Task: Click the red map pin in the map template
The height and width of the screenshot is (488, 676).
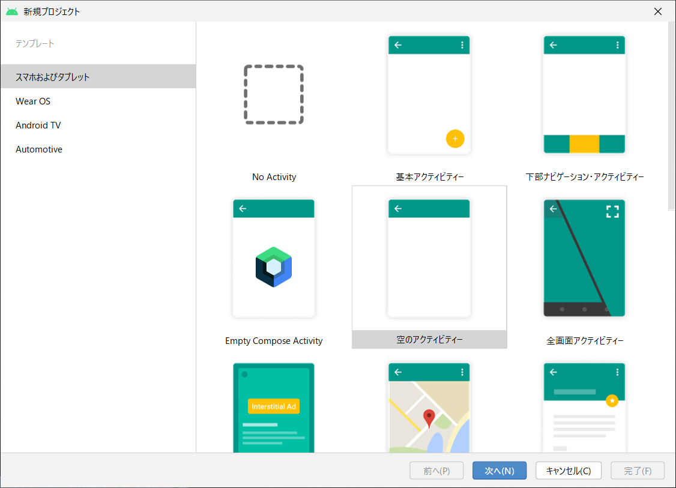Action: pos(429,418)
